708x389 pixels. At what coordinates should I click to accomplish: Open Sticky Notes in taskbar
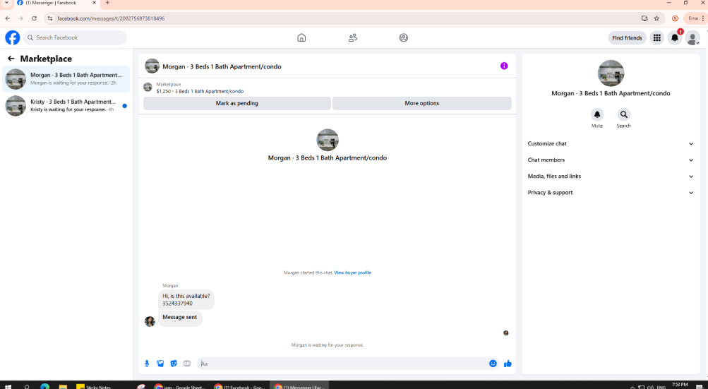pos(94,387)
